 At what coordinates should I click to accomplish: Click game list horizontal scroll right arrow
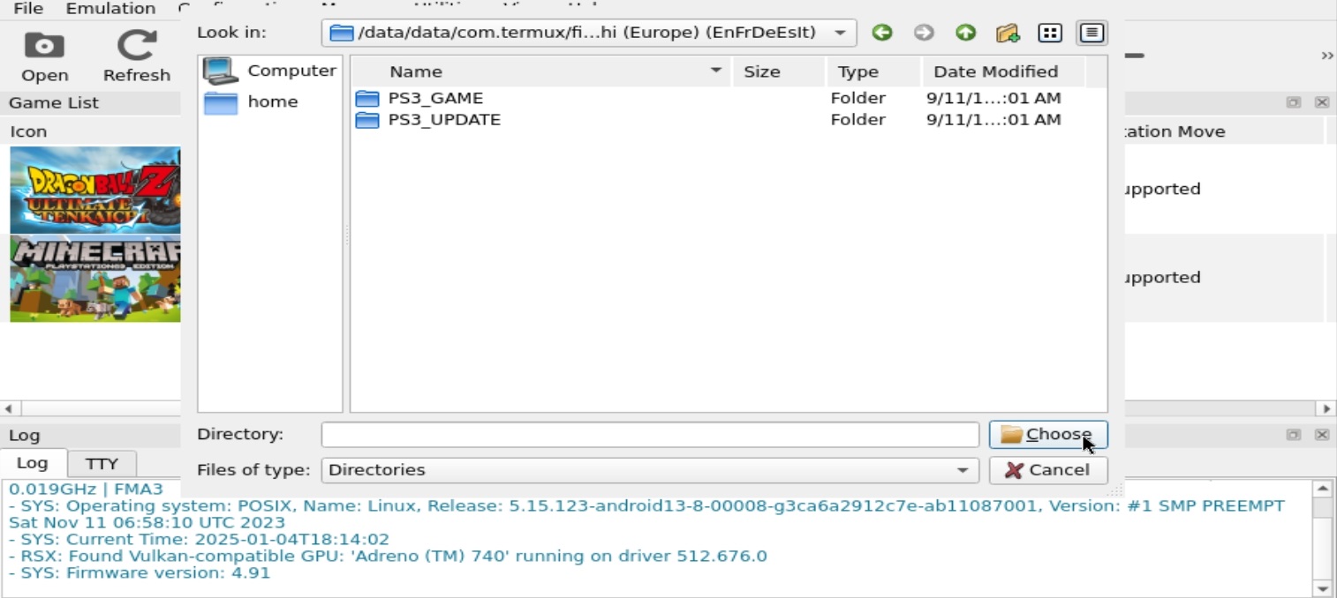1327,408
